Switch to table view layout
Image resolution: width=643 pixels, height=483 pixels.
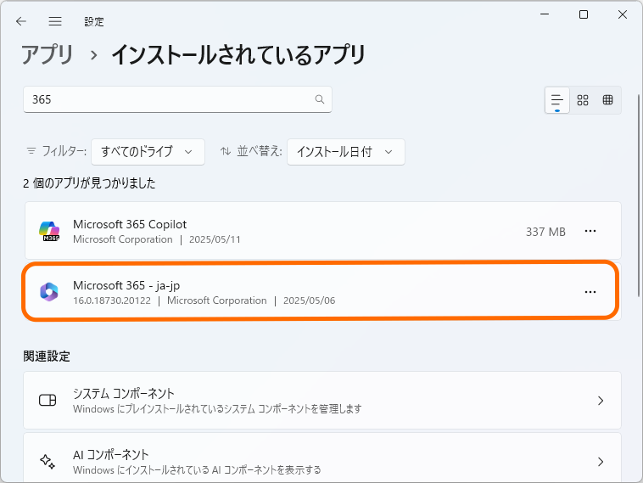[x=607, y=99]
